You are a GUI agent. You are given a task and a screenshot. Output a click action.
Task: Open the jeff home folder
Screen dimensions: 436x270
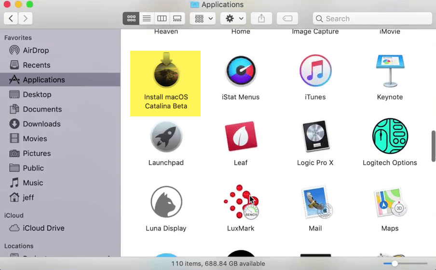60,198
